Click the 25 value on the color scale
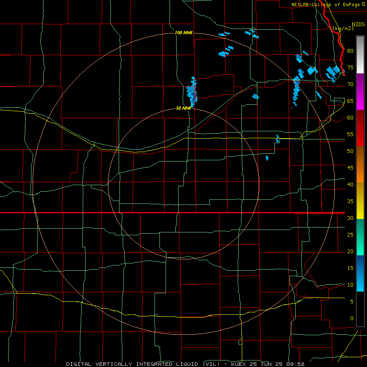The image size is (367, 367). click(350, 235)
